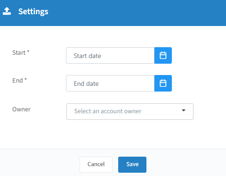The height and width of the screenshot is (176, 226).
Task: Click the End * field label
Action: coord(19,80)
